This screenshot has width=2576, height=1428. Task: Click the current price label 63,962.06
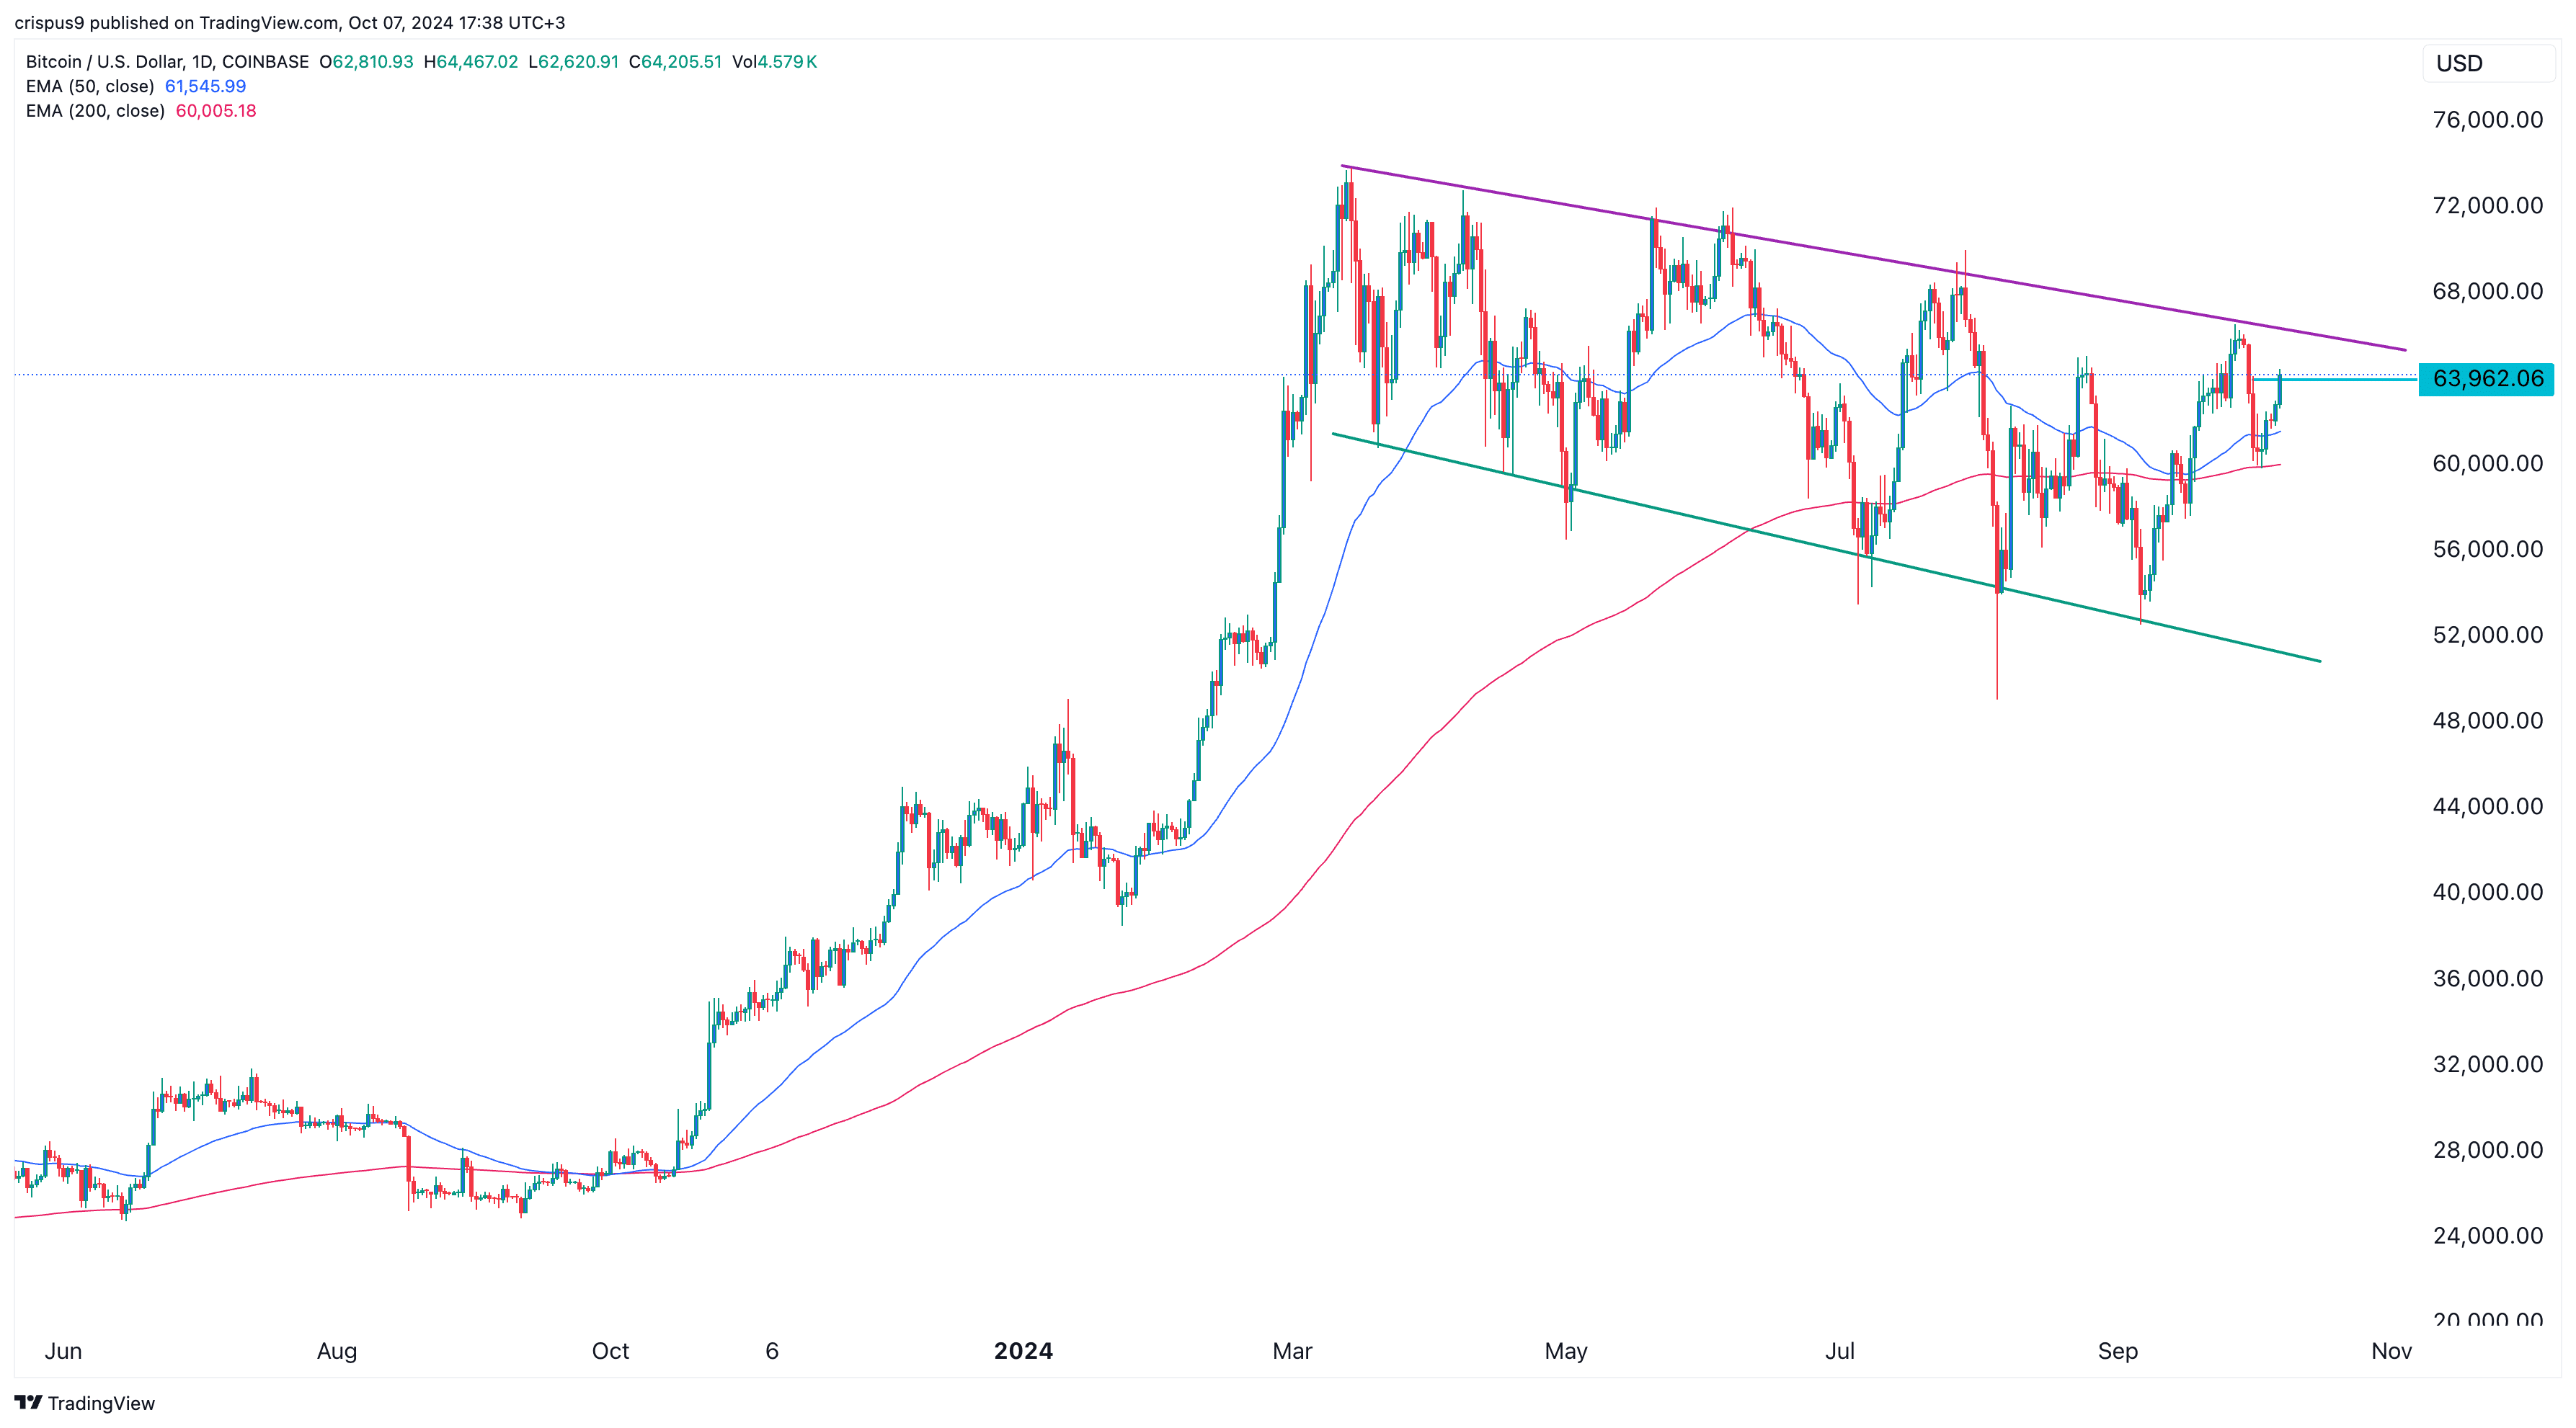2487,379
